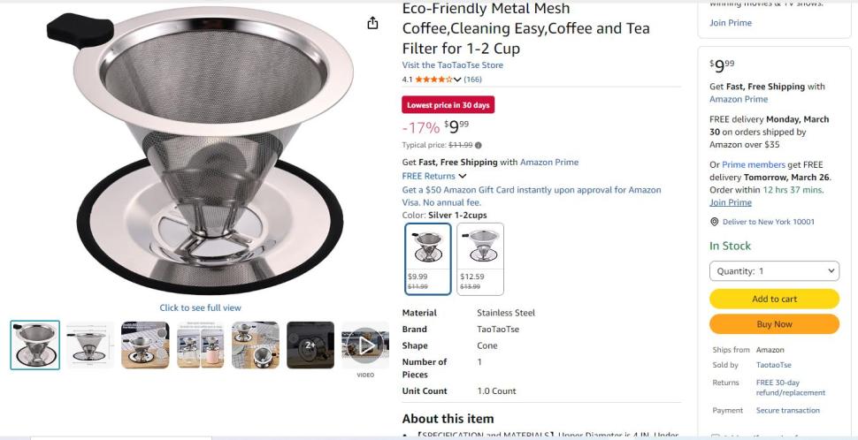Click the Add to cart button
This screenshot has width=858, height=440.
[x=774, y=299]
